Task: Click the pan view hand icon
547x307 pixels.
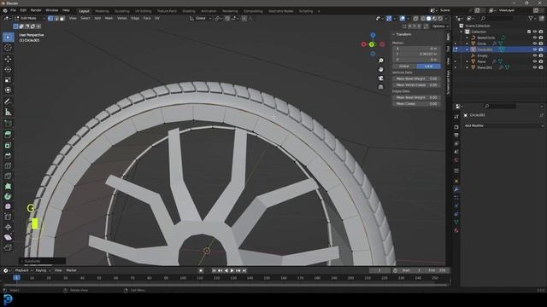Action: (x=381, y=69)
